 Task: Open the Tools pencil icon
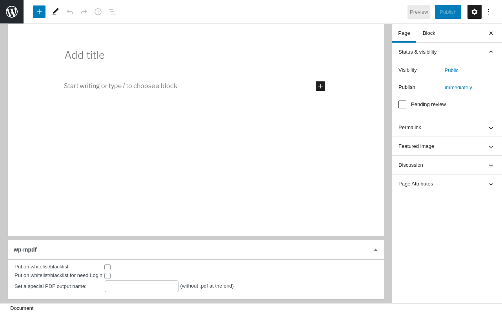(56, 12)
